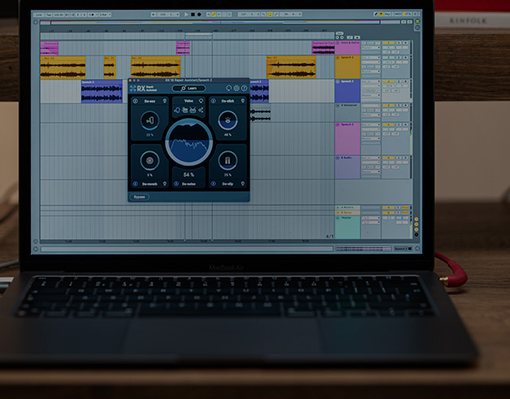
Task: Toggle the De-reverb module power button
Action: tap(135, 184)
